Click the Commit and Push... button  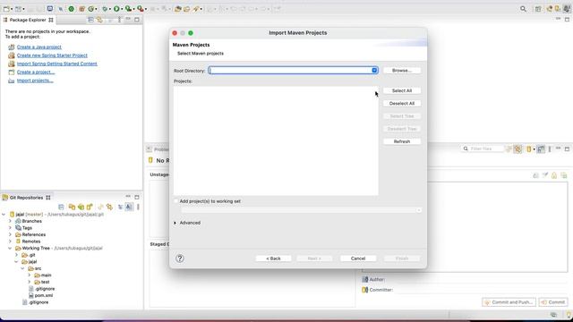click(x=509, y=302)
